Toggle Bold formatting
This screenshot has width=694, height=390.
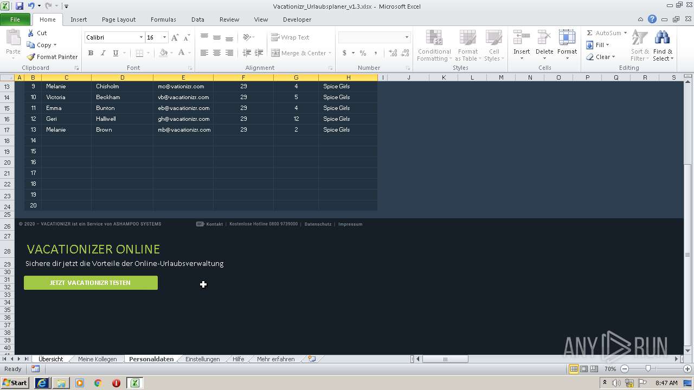pyautogui.click(x=91, y=53)
